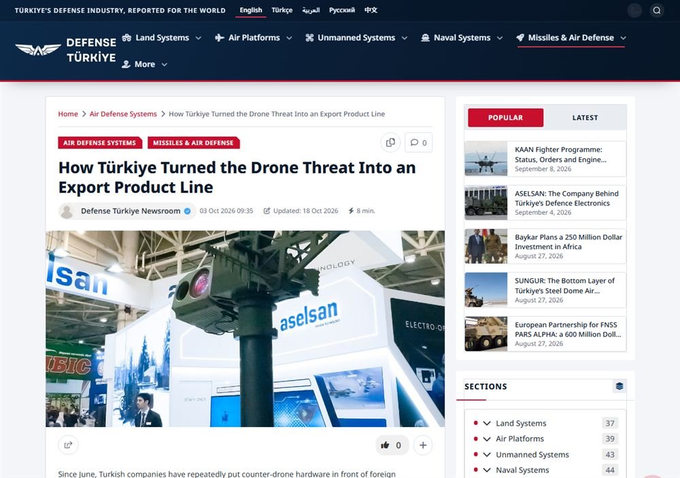
Task: Open KAAN Fighter Programme article
Action: tap(561, 154)
